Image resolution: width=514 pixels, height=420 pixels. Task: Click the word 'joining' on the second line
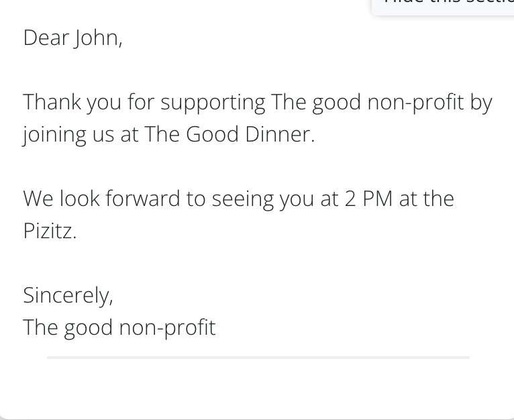54,135
